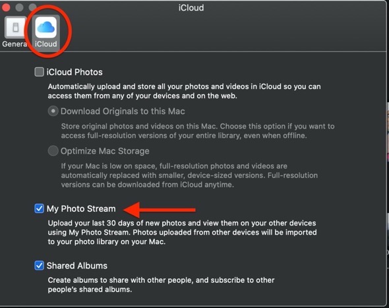
Task: Click the Shared Albums description paragraph
Action: [x=162, y=285]
